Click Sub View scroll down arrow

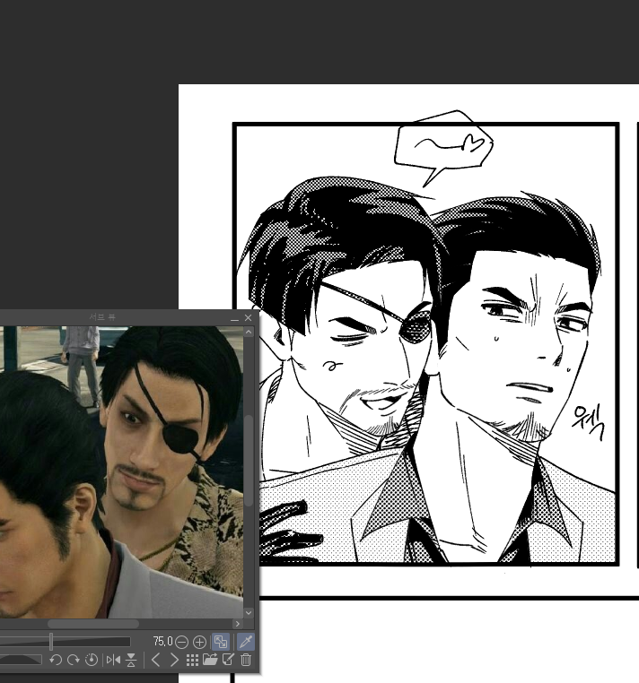[x=249, y=612]
